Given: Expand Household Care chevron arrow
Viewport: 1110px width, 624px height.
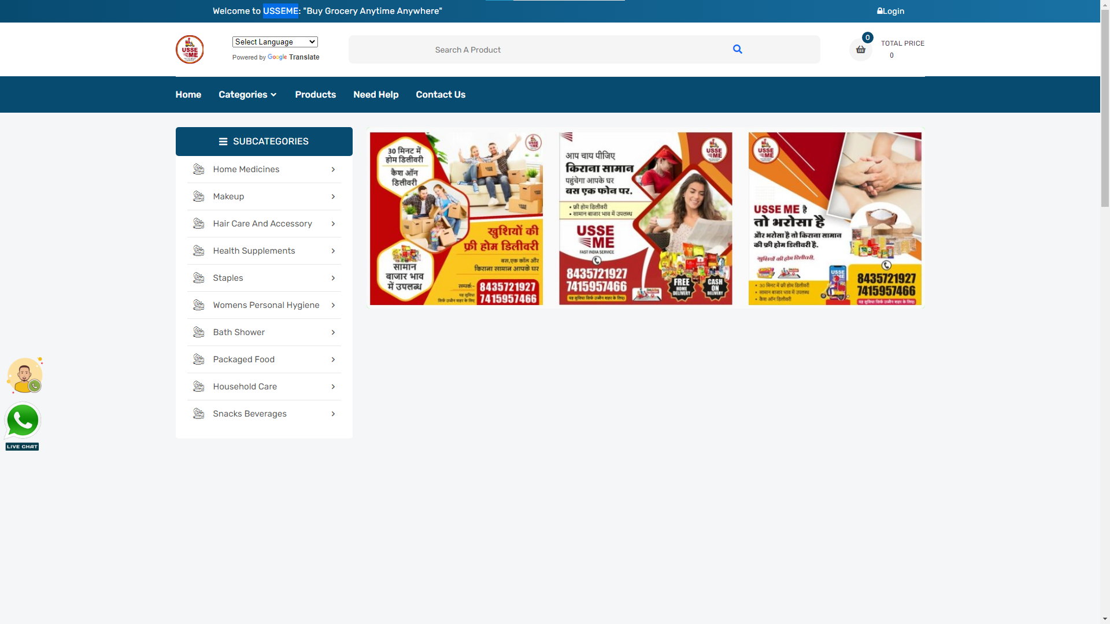Looking at the screenshot, I should [x=333, y=387].
